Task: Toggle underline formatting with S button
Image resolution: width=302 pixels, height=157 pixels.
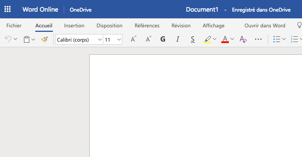Action: [192, 39]
